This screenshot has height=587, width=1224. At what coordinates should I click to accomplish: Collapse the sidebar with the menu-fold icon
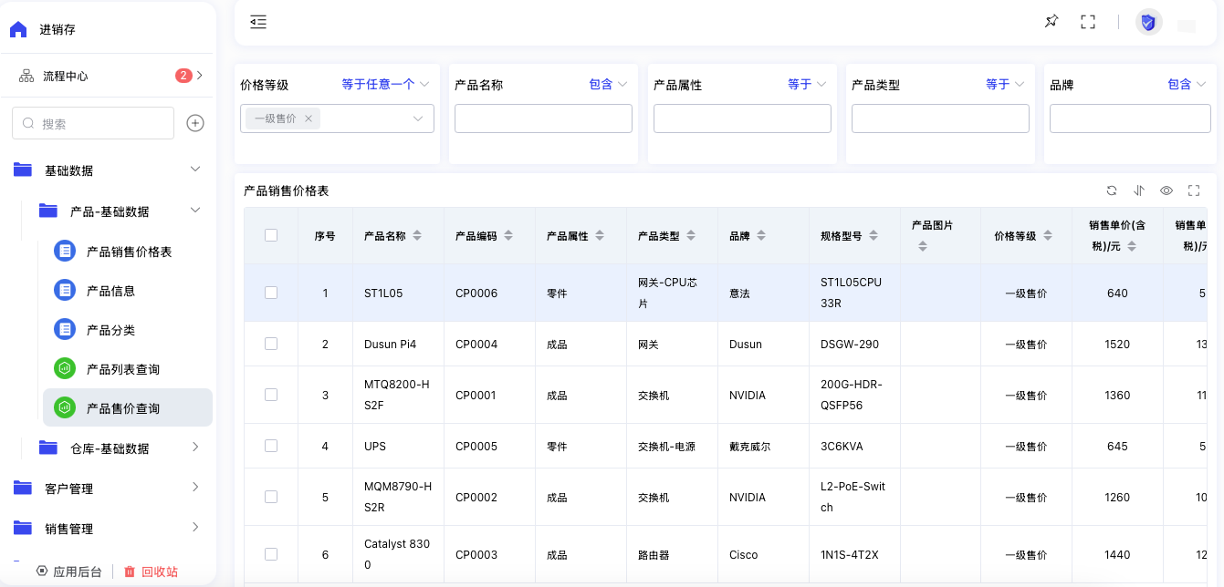pos(258,22)
